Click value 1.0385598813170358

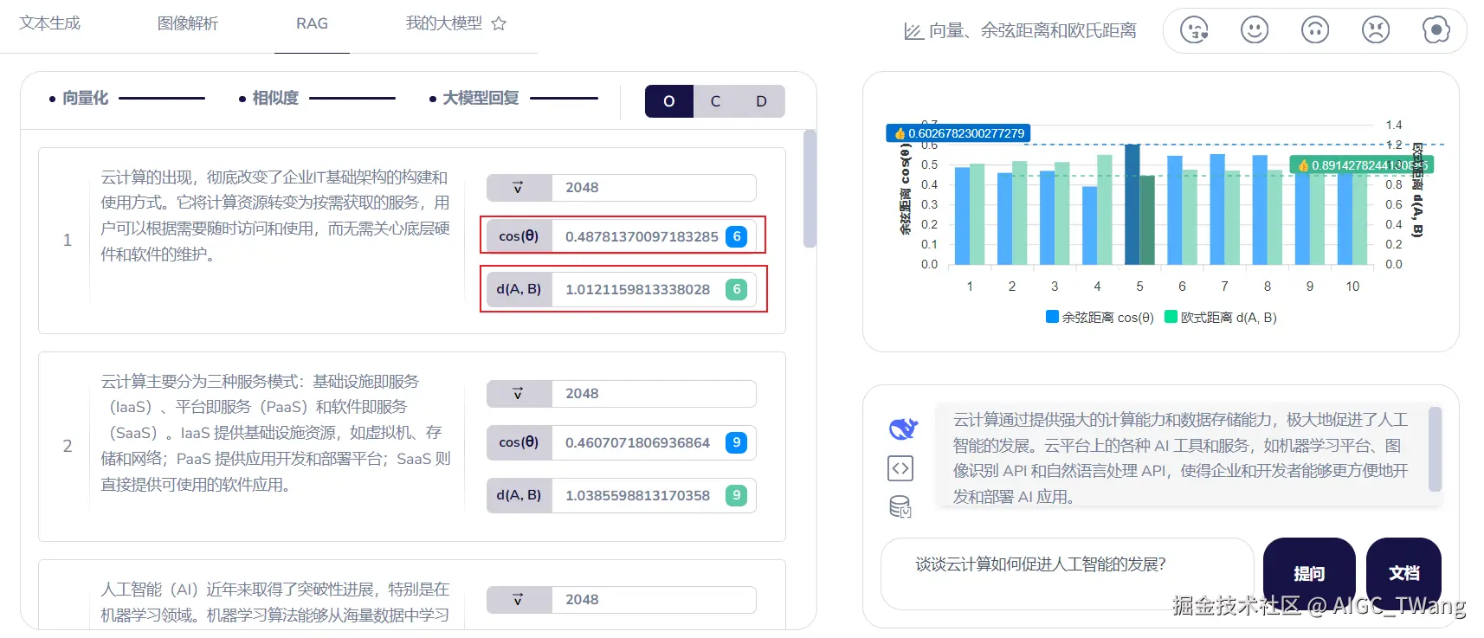pos(637,495)
